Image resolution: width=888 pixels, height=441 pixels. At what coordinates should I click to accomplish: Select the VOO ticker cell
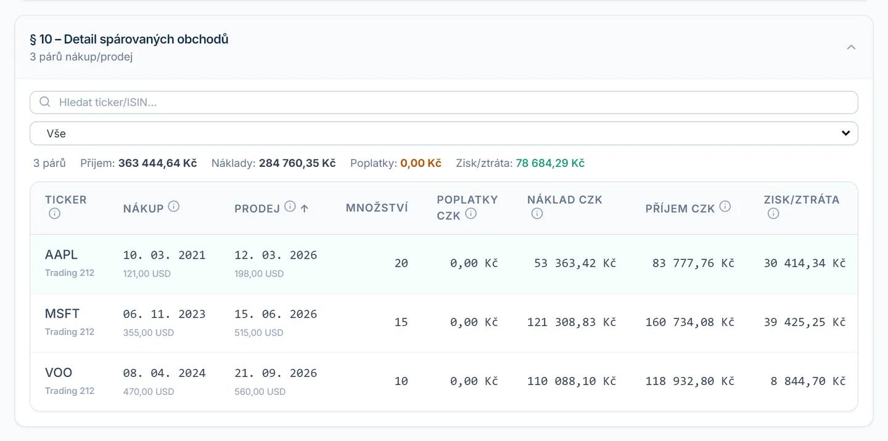click(x=59, y=373)
